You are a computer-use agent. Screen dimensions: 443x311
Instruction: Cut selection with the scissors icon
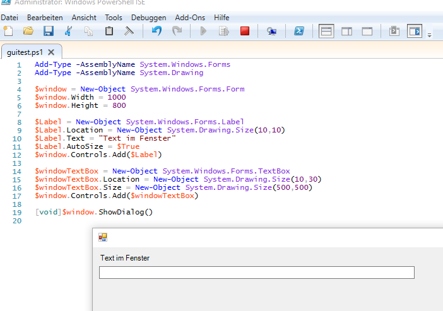[x=68, y=31]
